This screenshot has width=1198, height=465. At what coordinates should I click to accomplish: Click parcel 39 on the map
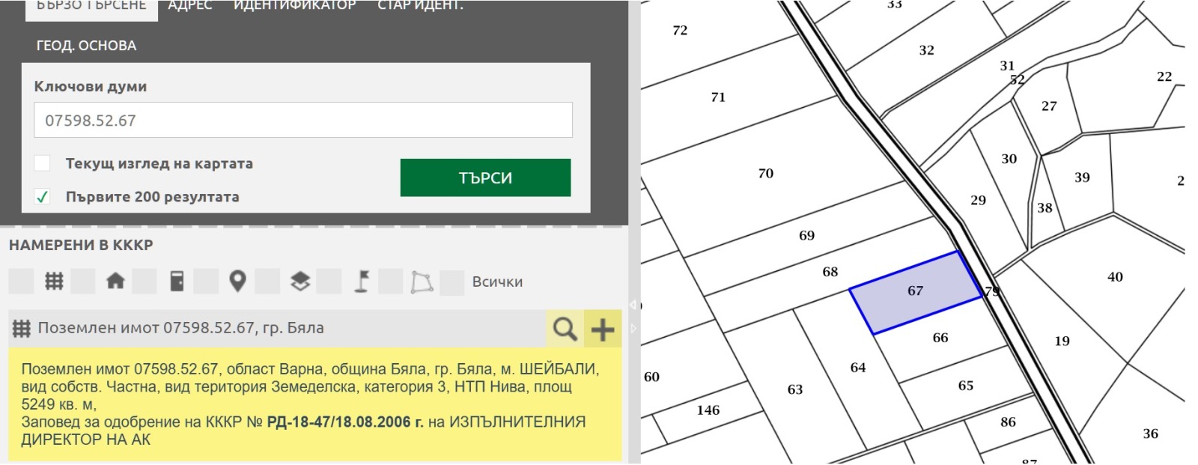point(1082,177)
